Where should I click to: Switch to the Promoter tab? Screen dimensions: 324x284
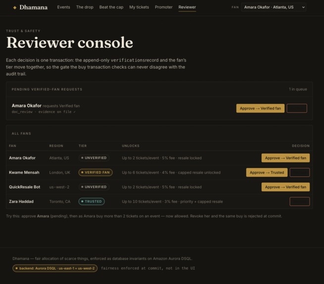163,7
